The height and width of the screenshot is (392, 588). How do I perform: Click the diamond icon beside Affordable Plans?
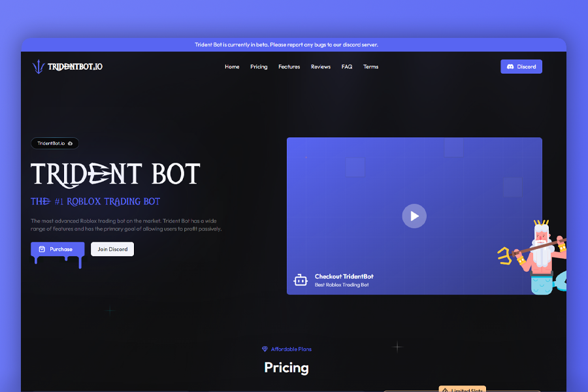[265, 349]
